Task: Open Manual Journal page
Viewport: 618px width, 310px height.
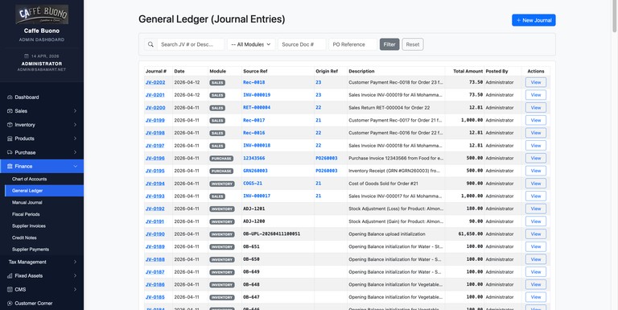Action: click(27, 202)
